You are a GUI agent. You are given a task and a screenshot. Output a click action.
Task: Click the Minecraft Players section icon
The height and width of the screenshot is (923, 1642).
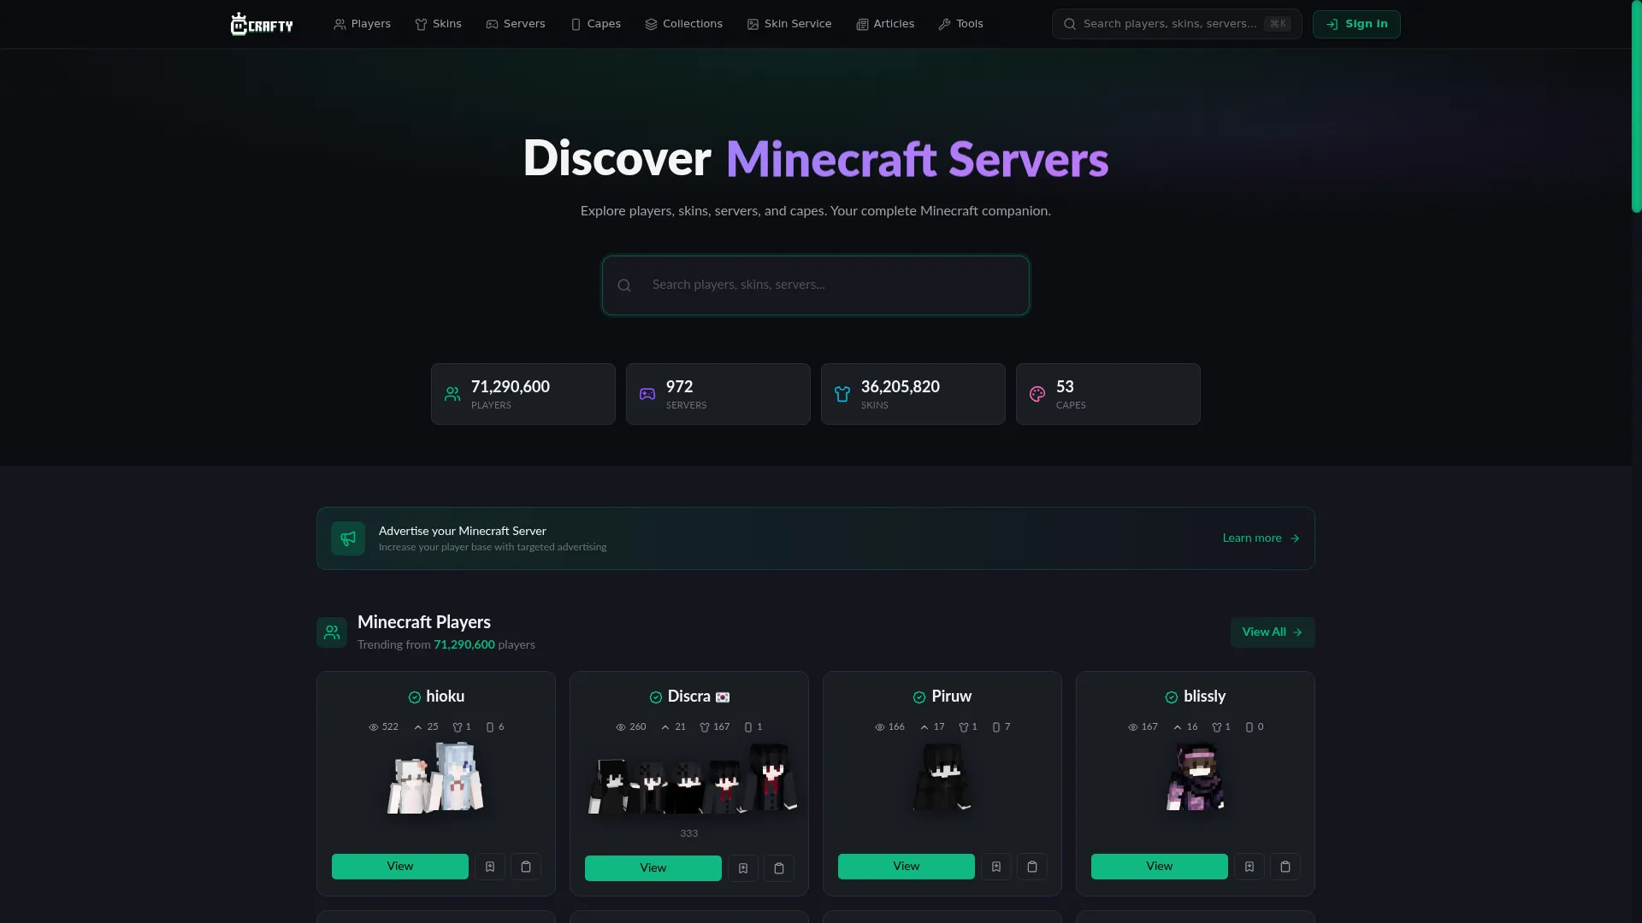coord(332,632)
